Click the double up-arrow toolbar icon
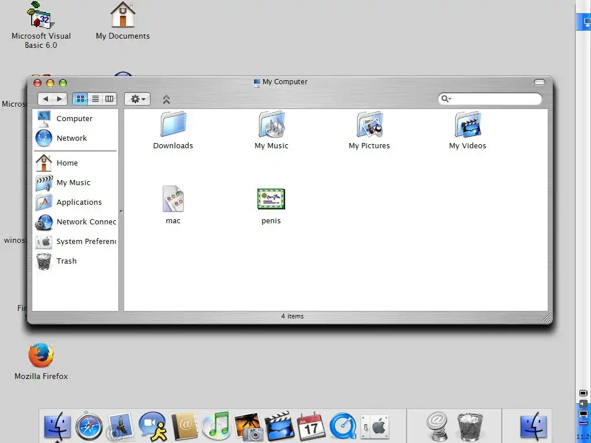591x443 pixels. point(166,99)
